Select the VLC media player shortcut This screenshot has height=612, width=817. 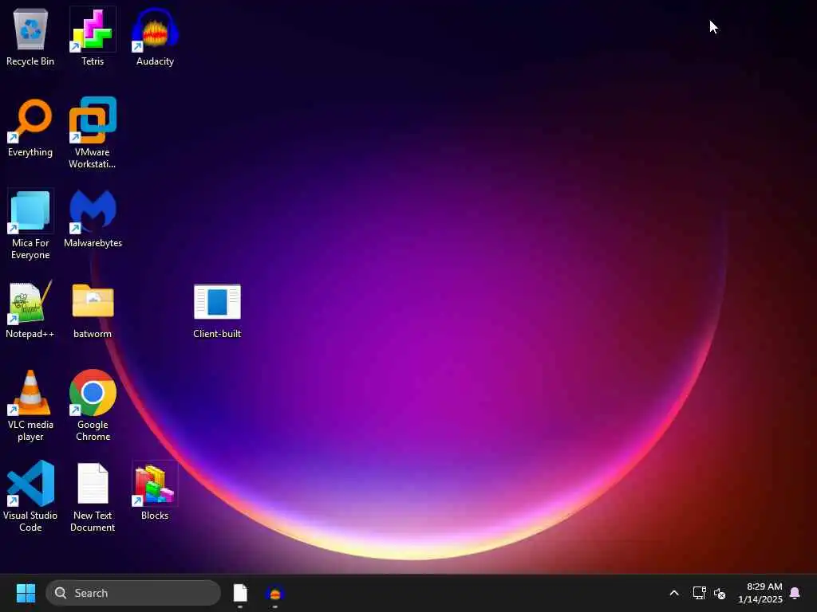click(30, 406)
